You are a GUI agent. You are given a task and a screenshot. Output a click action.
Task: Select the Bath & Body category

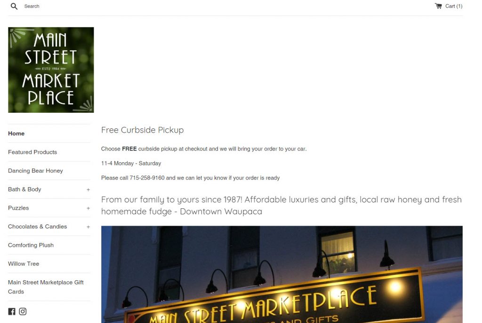pos(24,189)
